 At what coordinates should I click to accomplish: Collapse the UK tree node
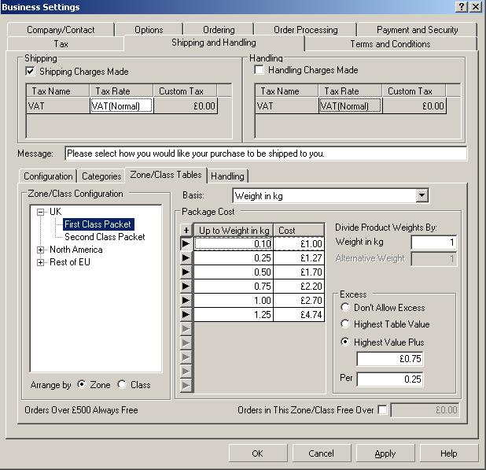(x=41, y=212)
